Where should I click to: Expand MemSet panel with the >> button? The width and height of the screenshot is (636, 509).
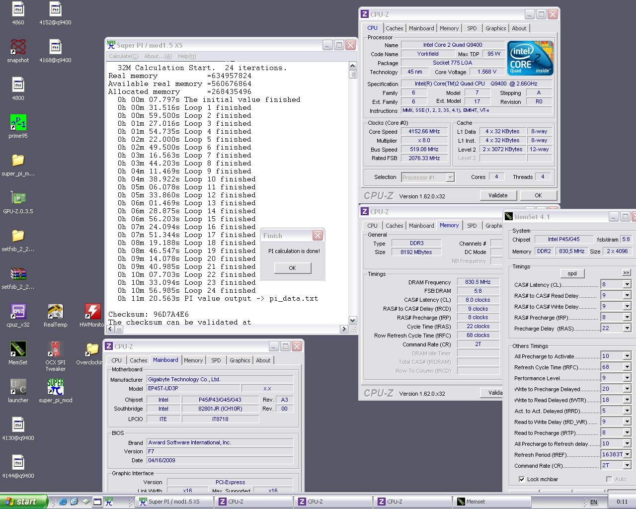click(626, 273)
